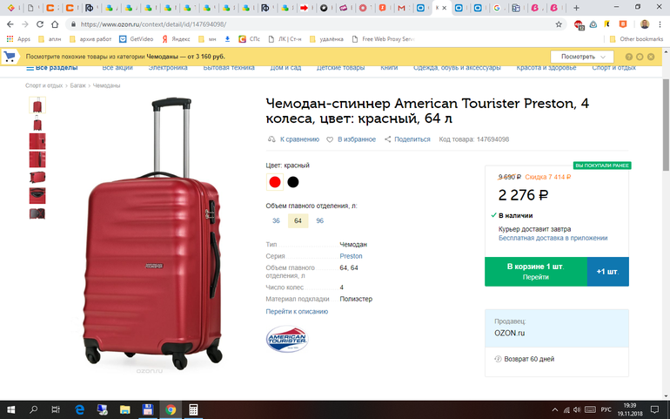Choose the 64 liter volume option

[x=298, y=221]
